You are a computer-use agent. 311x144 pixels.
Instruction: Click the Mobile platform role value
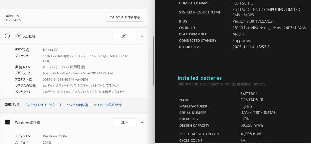click(x=239, y=34)
